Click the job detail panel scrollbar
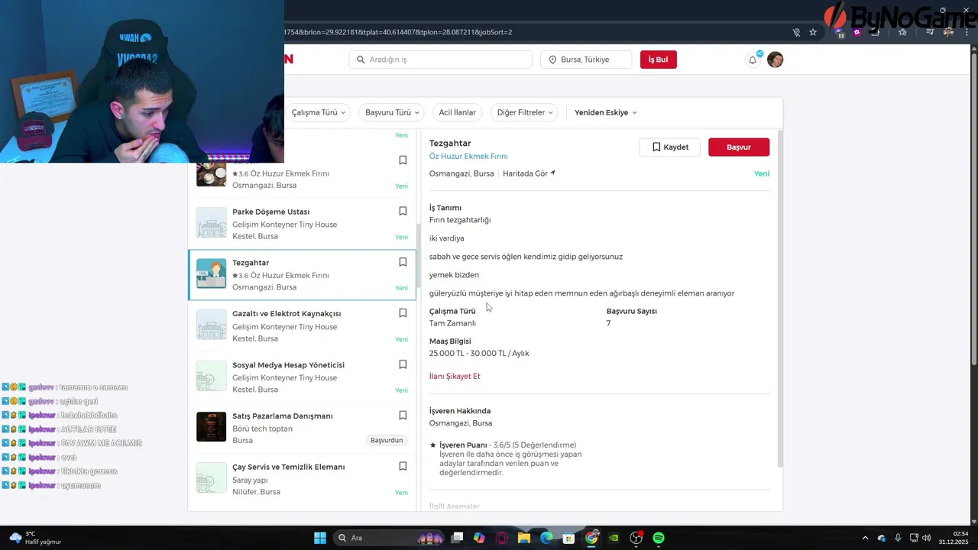Screen dimensions: 978x550 click(x=780, y=298)
